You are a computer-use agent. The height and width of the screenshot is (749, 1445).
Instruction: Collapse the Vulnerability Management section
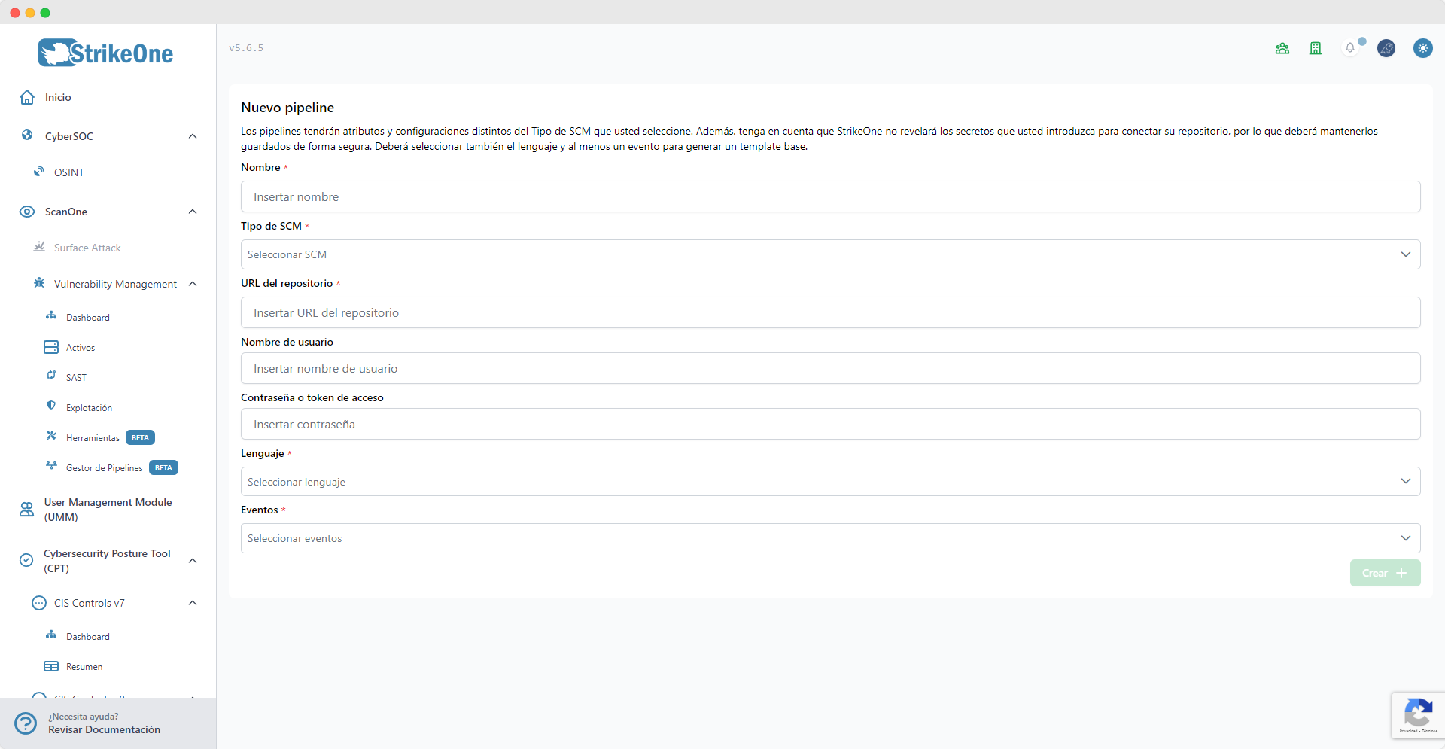pyautogui.click(x=193, y=284)
